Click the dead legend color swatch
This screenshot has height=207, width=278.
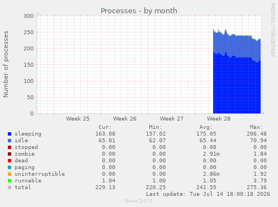(x=10, y=161)
